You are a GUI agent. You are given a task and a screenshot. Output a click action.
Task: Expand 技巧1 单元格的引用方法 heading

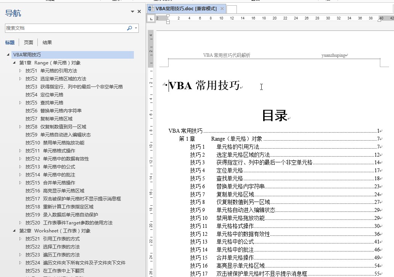[21, 71]
